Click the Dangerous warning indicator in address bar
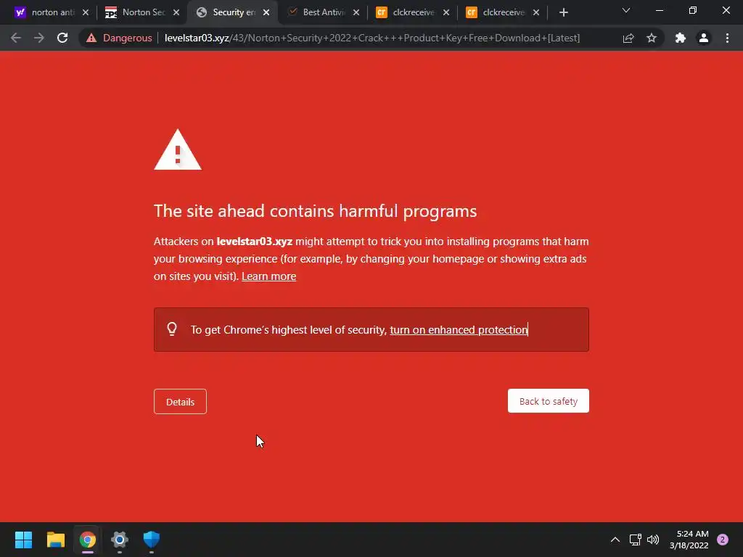This screenshot has height=557, width=743. coord(119,38)
